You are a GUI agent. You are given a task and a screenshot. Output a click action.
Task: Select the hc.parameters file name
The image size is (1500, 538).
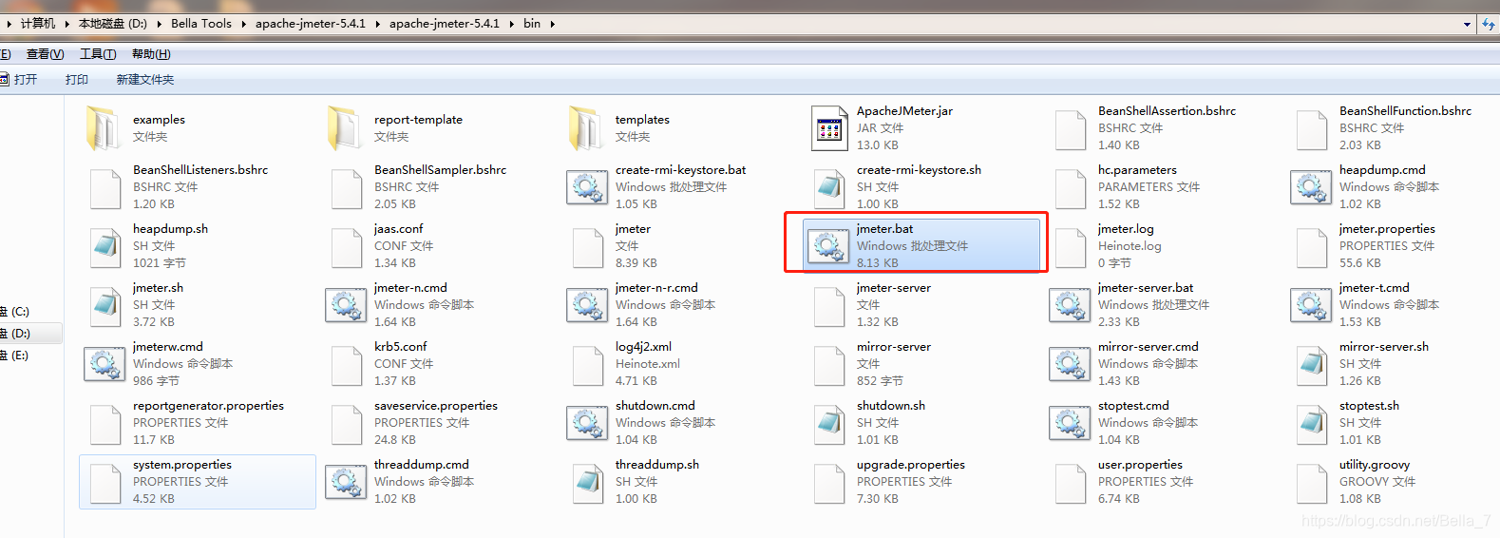pos(1137,170)
